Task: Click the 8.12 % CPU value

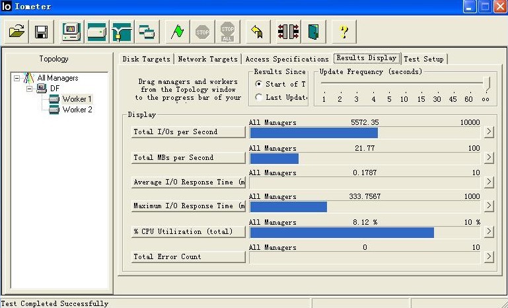Action: (365, 222)
